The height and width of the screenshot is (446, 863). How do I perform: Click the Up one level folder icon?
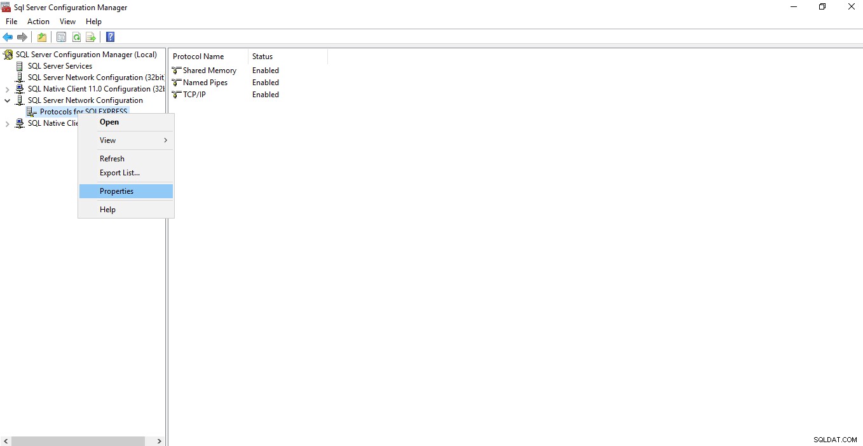click(42, 37)
